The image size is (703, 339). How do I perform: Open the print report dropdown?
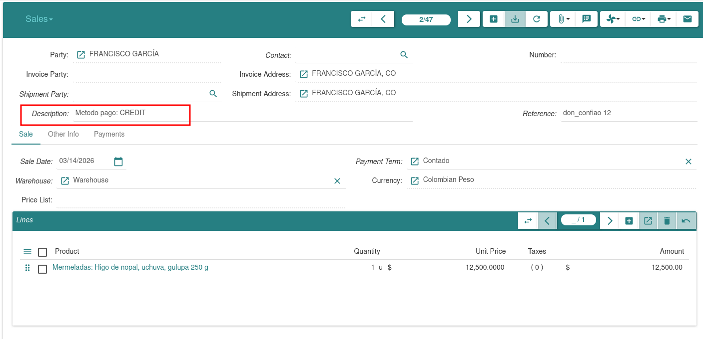pyautogui.click(x=664, y=19)
